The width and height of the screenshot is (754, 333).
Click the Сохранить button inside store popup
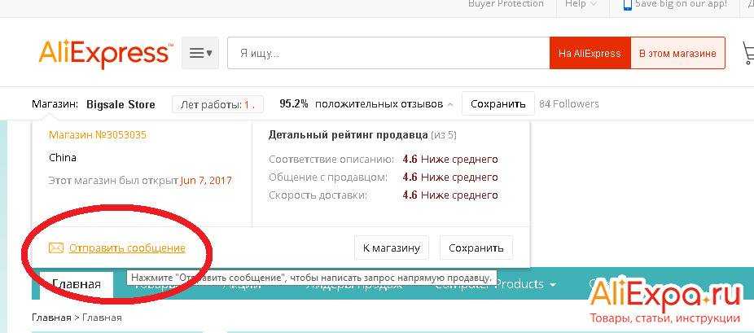pyautogui.click(x=476, y=248)
